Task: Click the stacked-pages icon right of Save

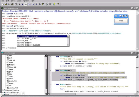Action: [x=12, y=4]
